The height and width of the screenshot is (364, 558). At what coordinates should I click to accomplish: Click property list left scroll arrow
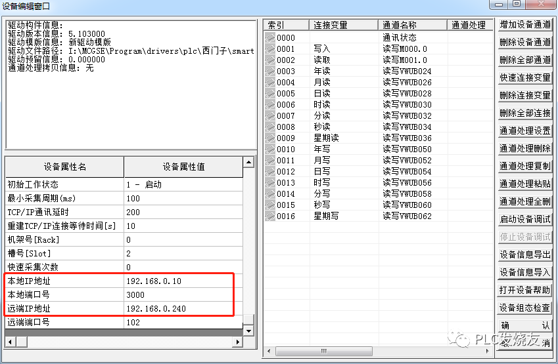pyautogui.click(x=10, y=342)
